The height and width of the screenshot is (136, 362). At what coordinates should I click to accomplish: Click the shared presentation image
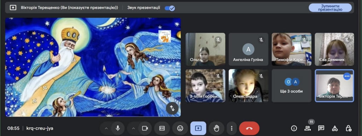(93, 67)
